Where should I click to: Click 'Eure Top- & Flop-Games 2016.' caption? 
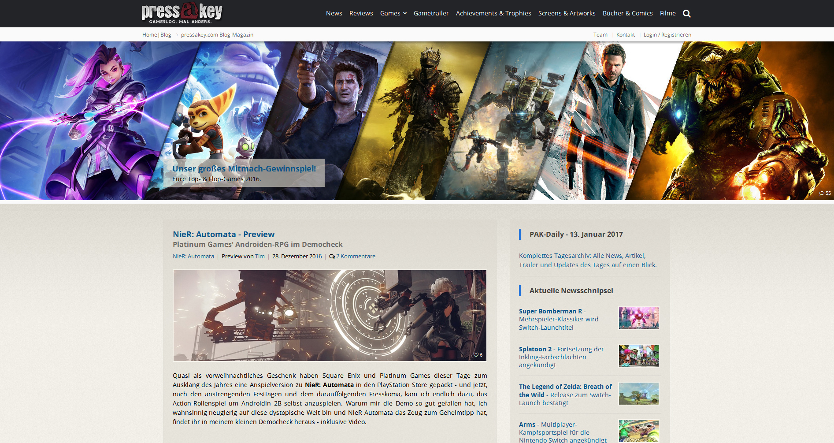coord(217,179)
